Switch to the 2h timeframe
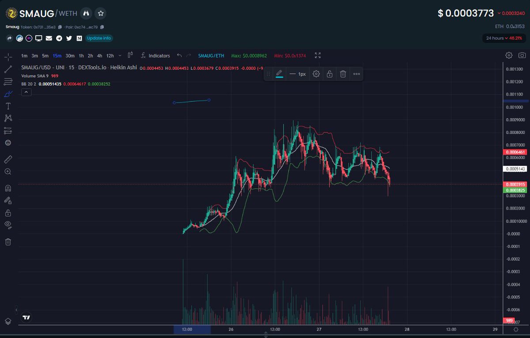530x338 pixels. click(90, 56)
